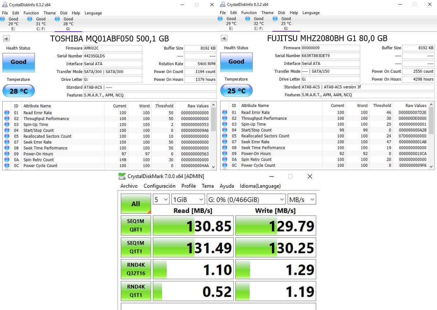Viewport: 437px width, 310px height.
Task: Click TOSHIBA attribute list scrollbar thumb
Action: pos(214,119)
